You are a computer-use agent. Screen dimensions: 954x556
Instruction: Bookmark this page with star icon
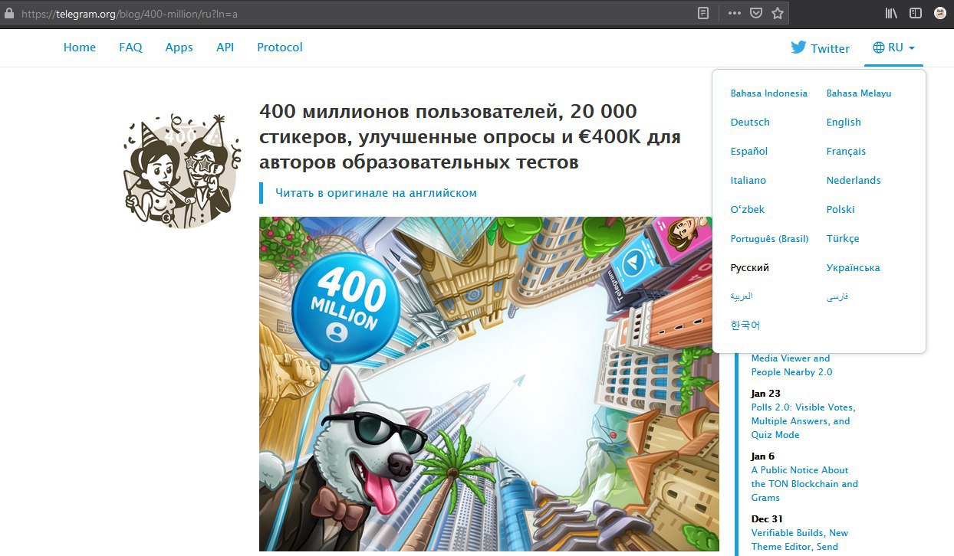point(777,13)
